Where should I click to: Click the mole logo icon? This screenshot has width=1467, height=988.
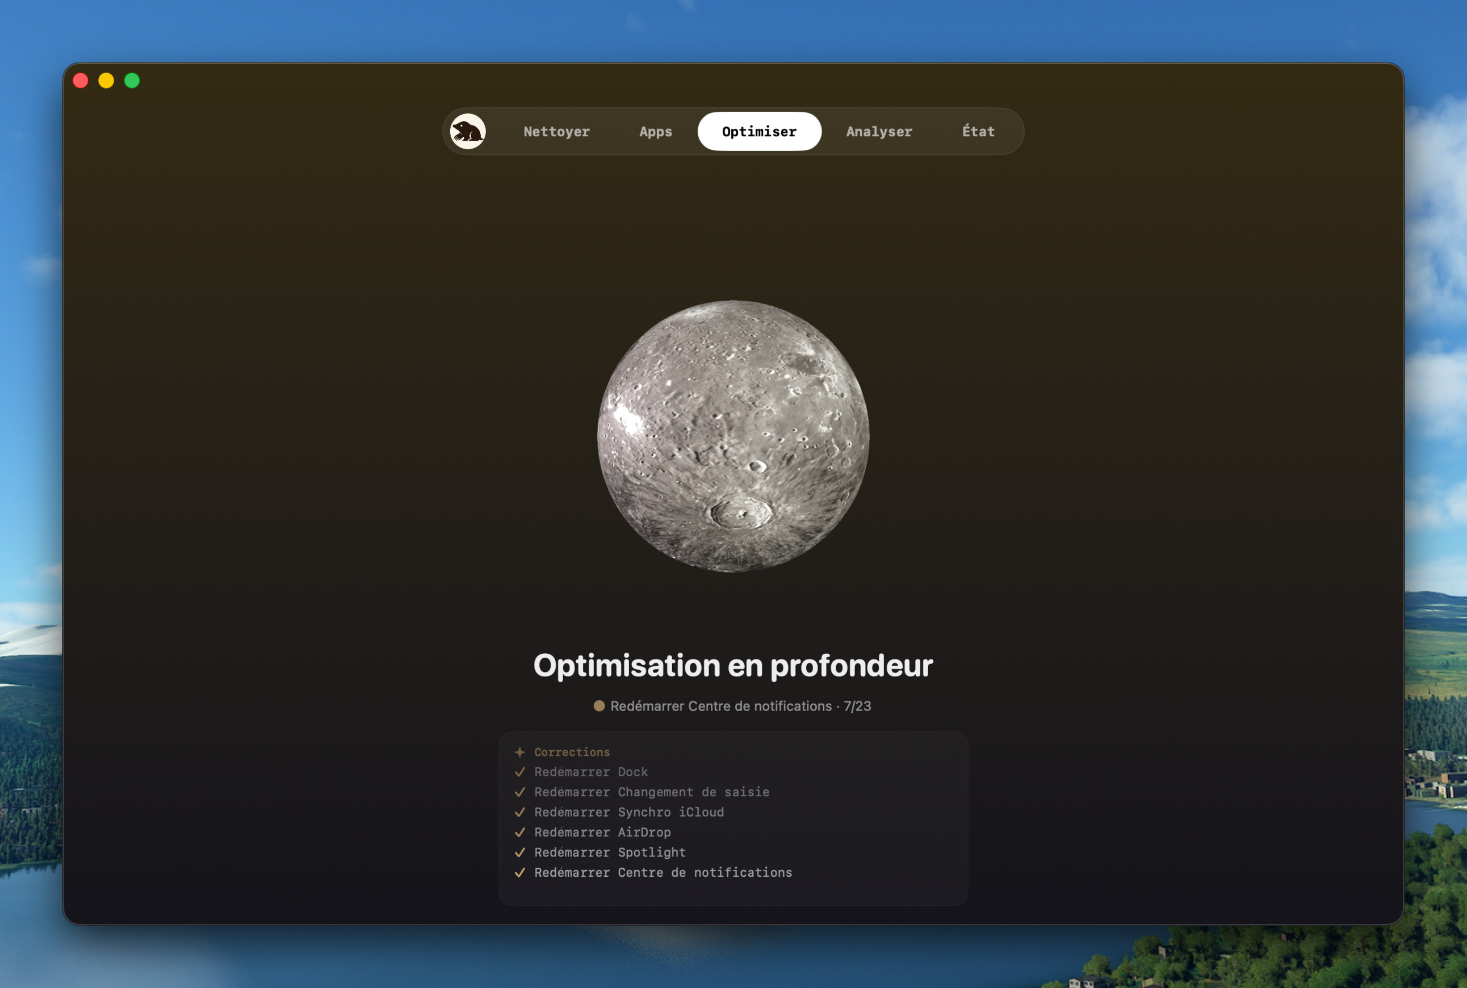tap(468, 131)
